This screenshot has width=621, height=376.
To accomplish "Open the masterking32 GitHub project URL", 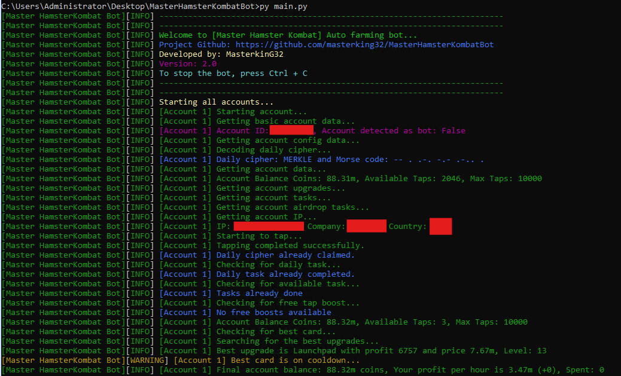I will click(x=364, y=45).
